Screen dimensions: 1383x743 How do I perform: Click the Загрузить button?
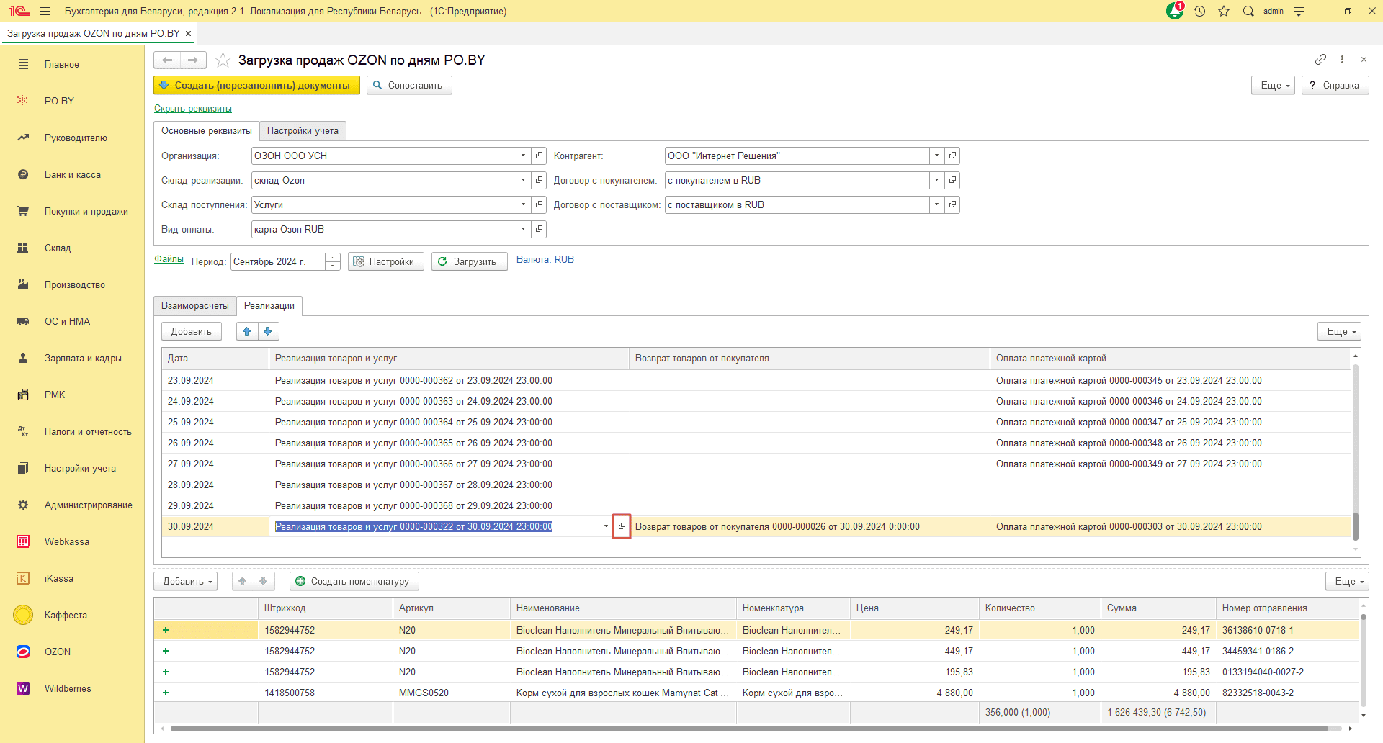469,261
